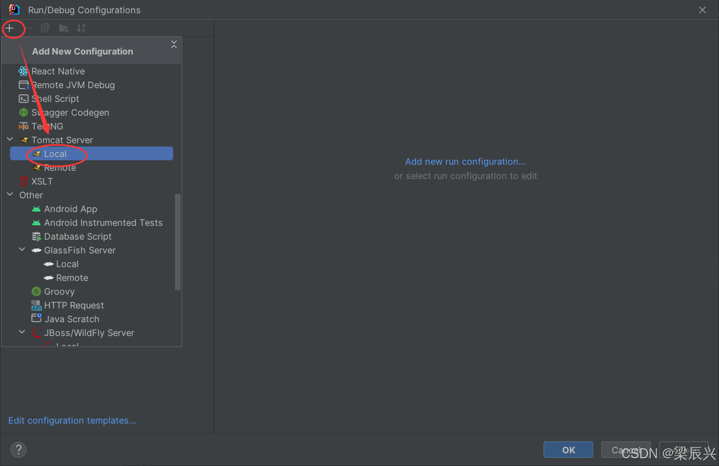
Task: Open the Add new run configuration link
Action: click(x=465, y=161)
